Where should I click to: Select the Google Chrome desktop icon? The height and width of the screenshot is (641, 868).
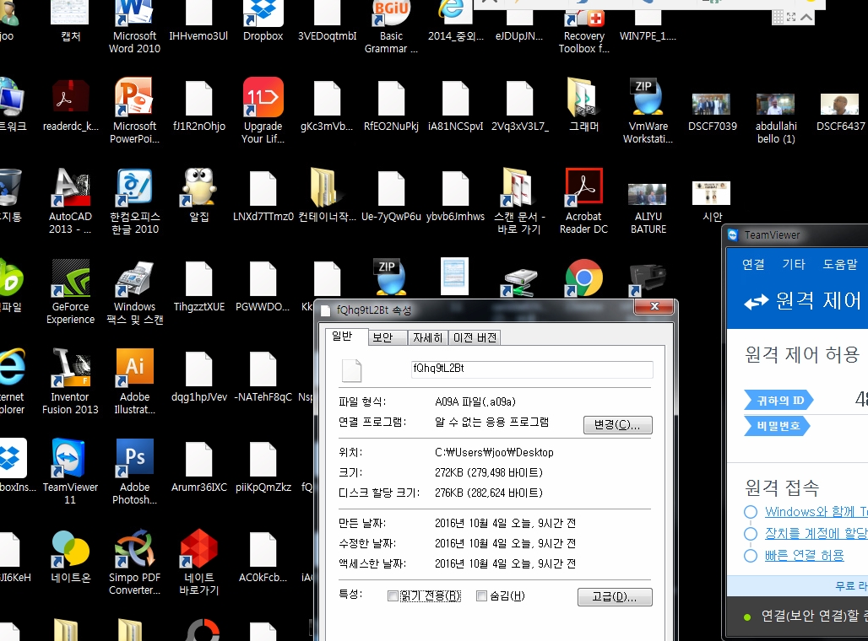(583, 278)
